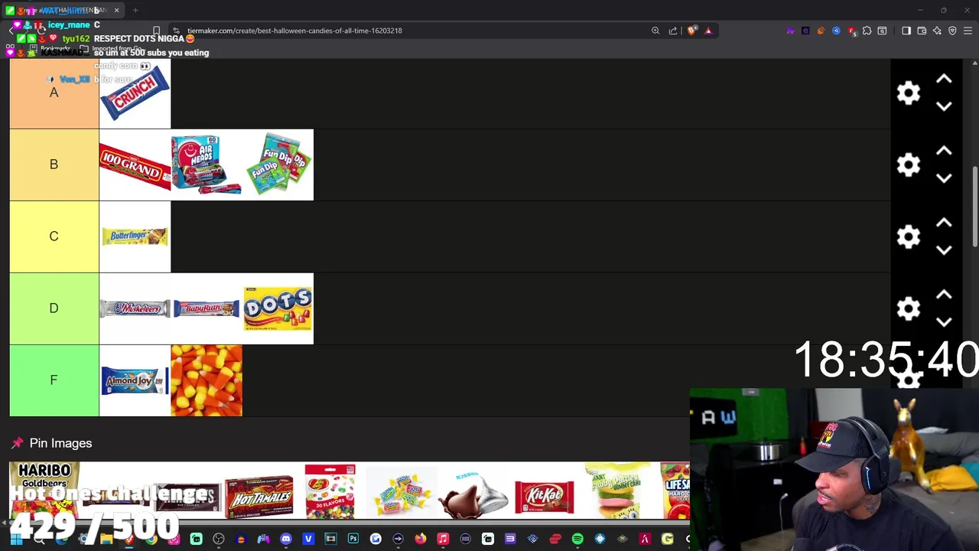Viewport: 979px width, 551px height.
Task: Open the extensions puzzle icon
Action: coord(867,31)
